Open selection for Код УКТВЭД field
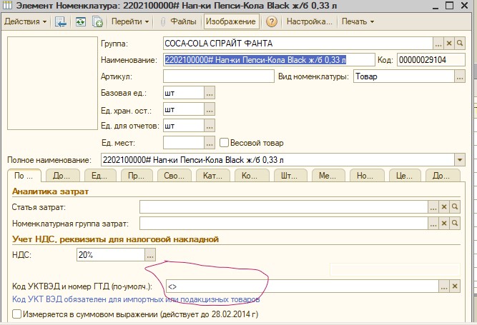Screen dimensions: 477x325 [x=444, y=286]
